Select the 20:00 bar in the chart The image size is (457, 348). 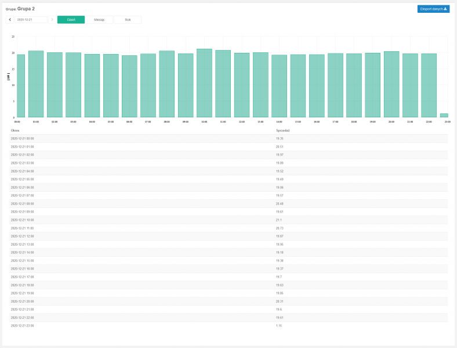391,84
